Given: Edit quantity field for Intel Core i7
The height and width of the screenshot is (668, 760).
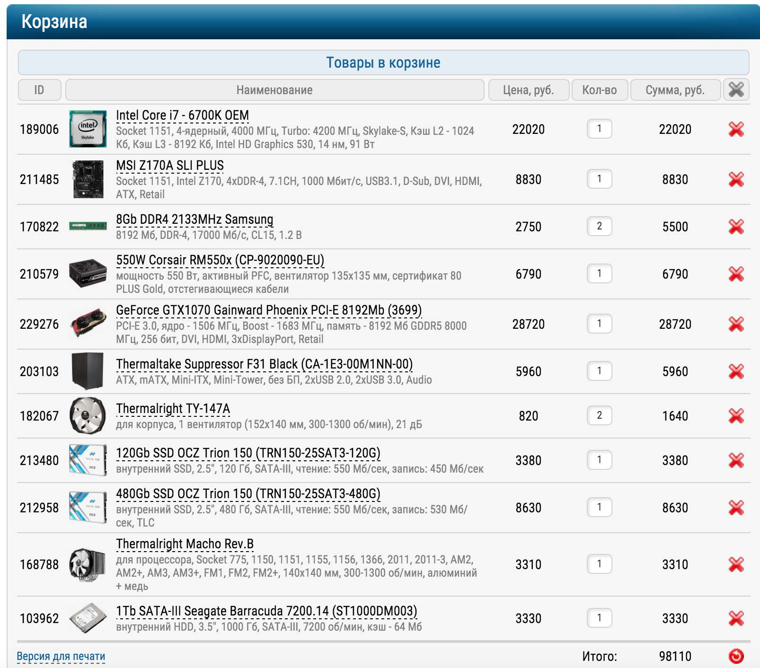Looking at the screenshot, I should (599, 129).
